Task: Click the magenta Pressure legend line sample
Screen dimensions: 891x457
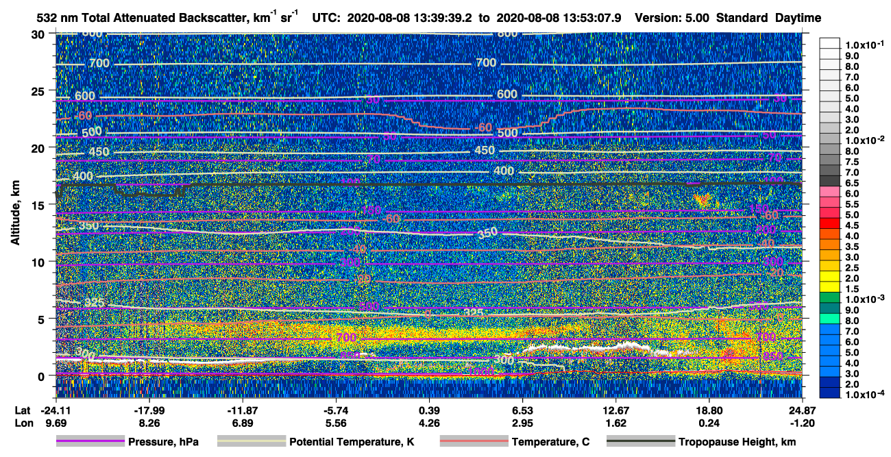Action: click(90, 442)
